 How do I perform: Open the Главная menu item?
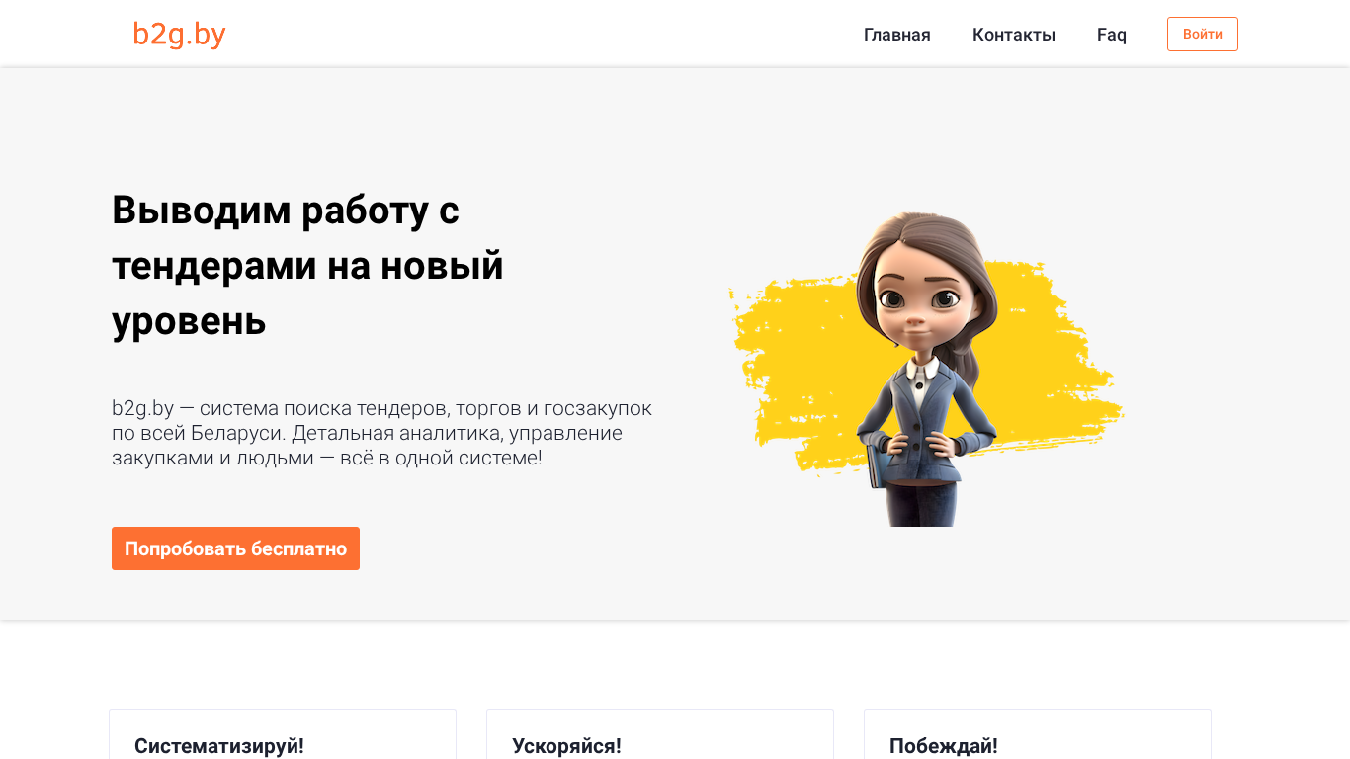click(897, 35)
